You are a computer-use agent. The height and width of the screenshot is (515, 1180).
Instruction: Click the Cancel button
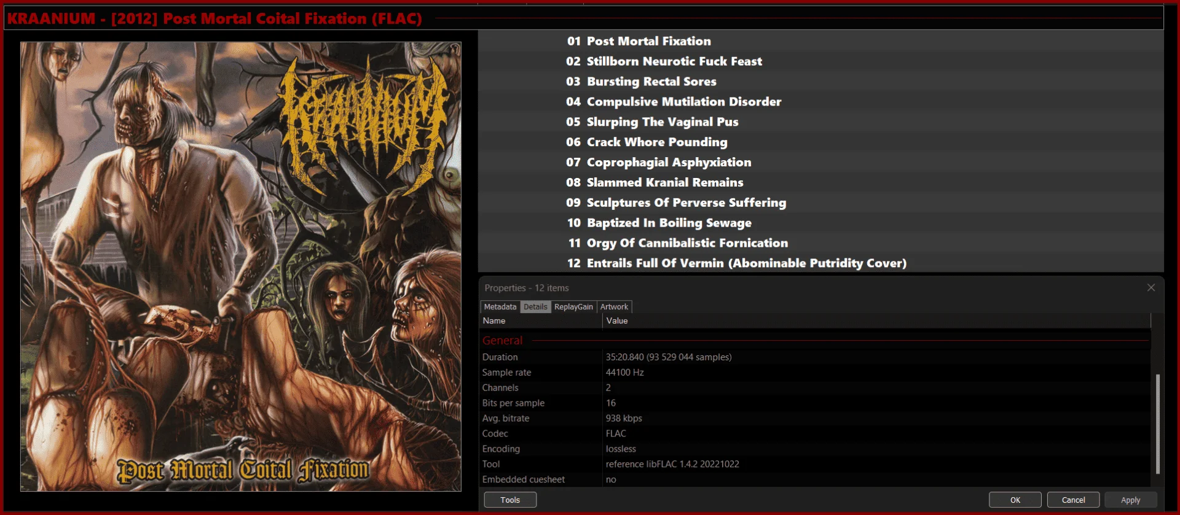point(1073,500)
